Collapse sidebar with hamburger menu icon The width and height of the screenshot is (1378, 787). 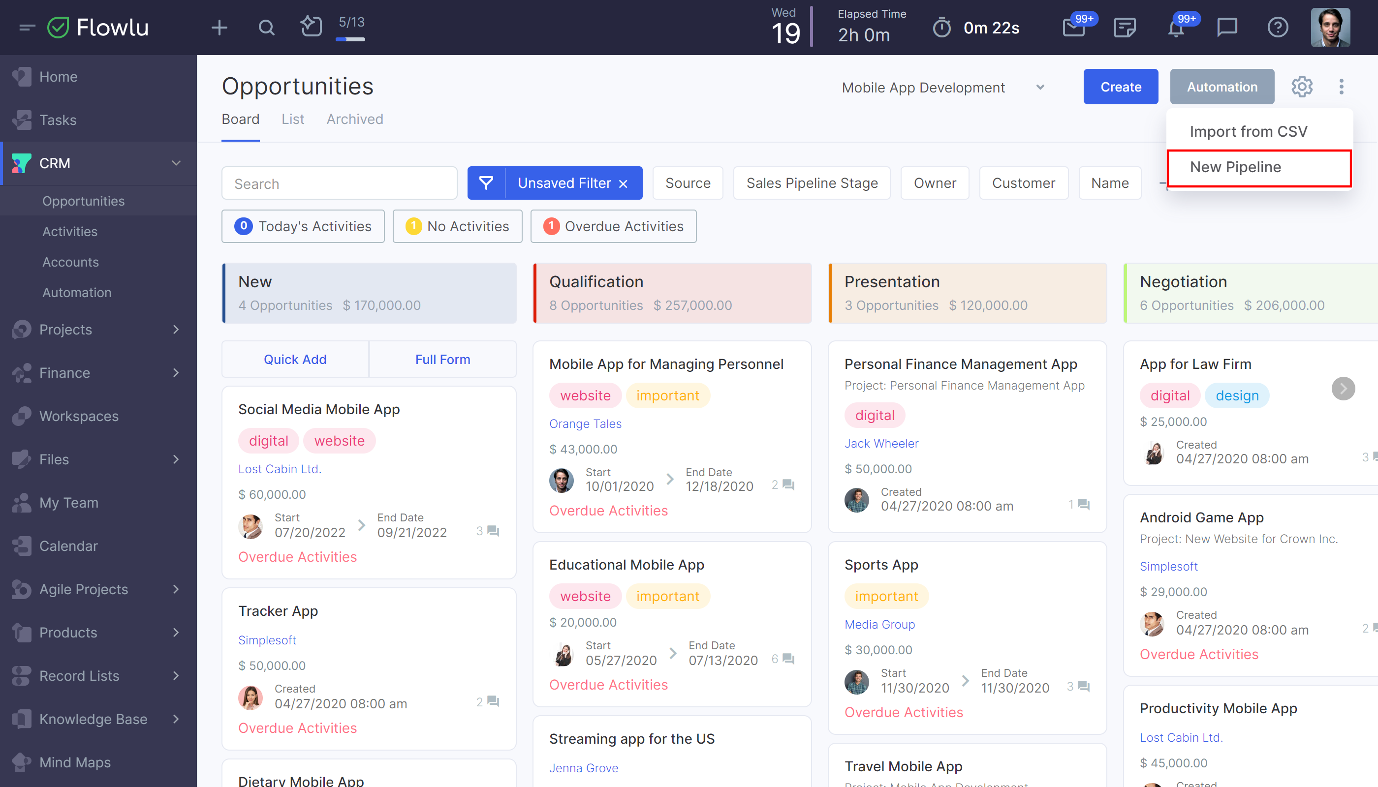click(x=27, y=27)
